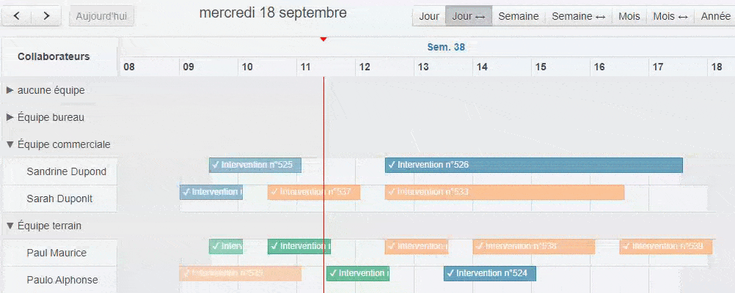Click the red current-time marker triangle

[x=323, y=40]
